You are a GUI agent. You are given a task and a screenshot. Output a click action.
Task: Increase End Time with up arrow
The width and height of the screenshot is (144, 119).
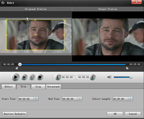click(x=80, y=98)
